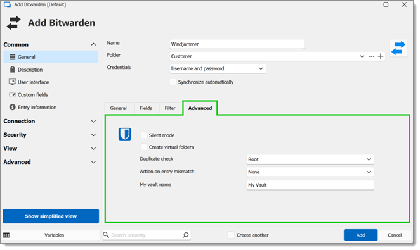Open User interface settings with monitor icon

click(12, 82)
